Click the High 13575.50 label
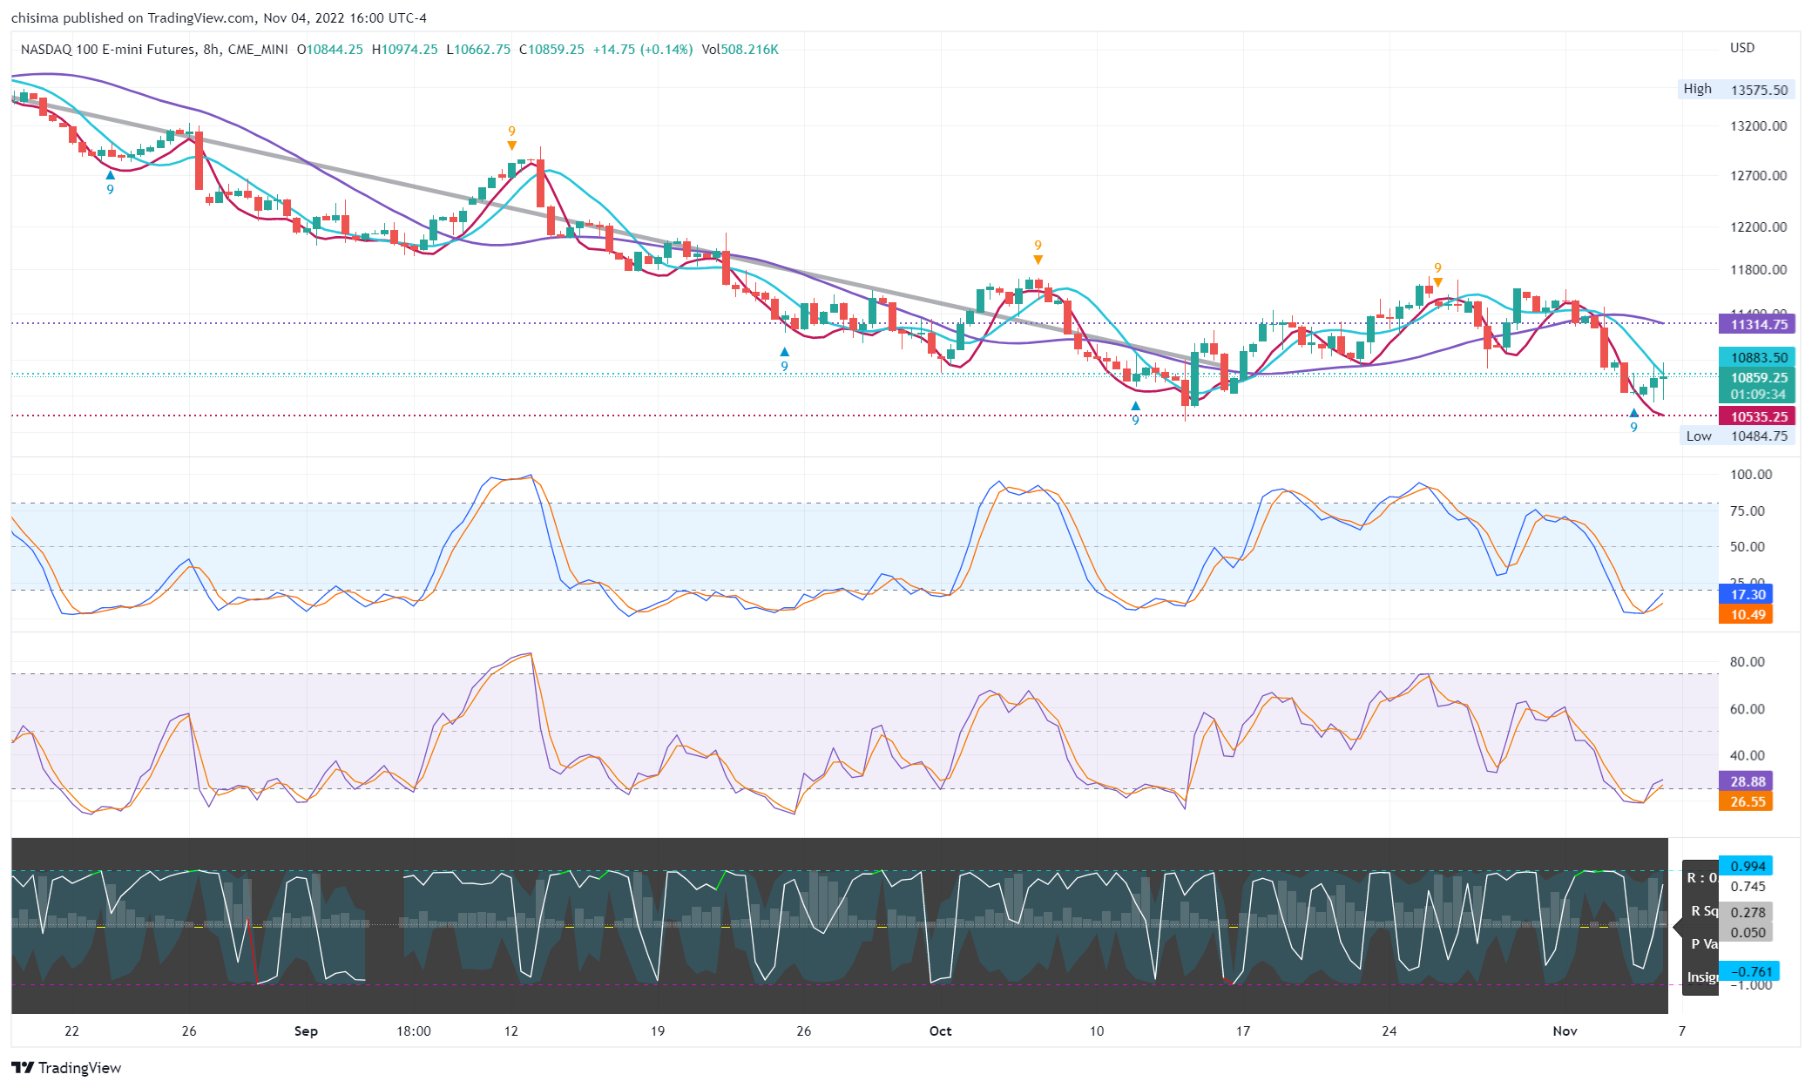This screenshot has height=1088, width=1812. [x=1736, y=89]
